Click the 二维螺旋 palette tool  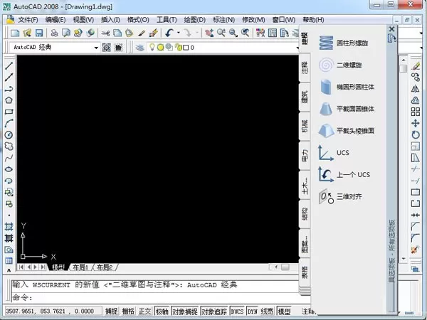pos(340,65)
